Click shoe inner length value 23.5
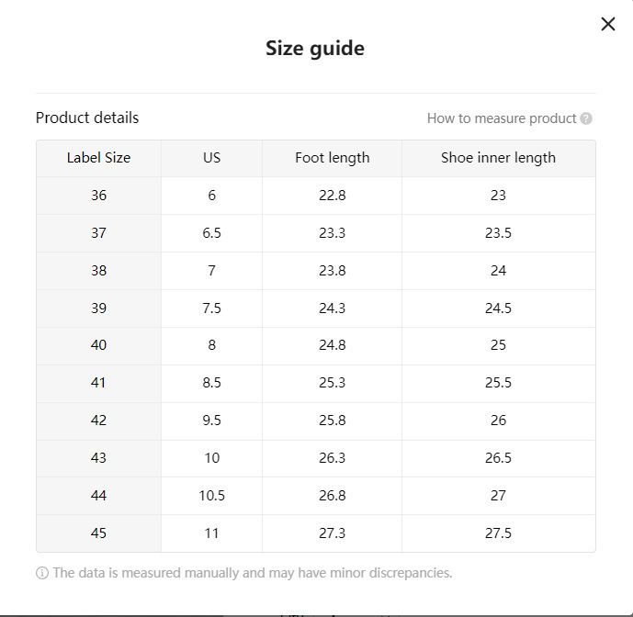 click(499, 233)
